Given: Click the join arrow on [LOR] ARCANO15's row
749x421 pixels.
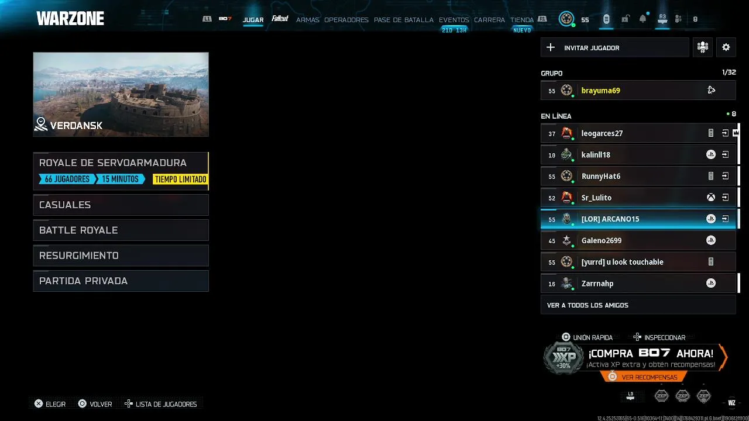Looking at the screenshot, I should pyautogui.click(x=725, y=219).
